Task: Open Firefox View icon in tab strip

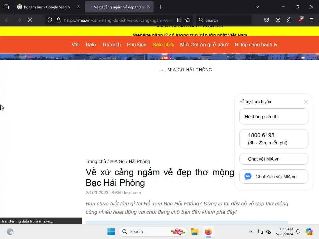Action: (x=6, y=7)
